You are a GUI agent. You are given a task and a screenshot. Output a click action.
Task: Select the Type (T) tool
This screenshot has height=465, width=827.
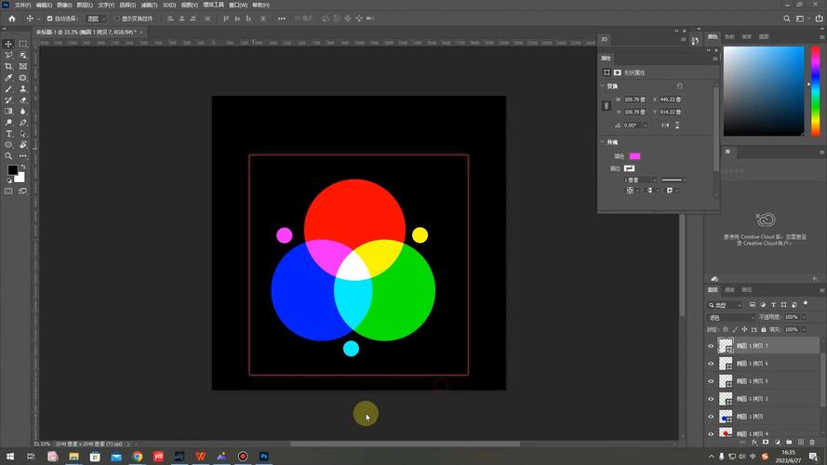tap(9, 134)
